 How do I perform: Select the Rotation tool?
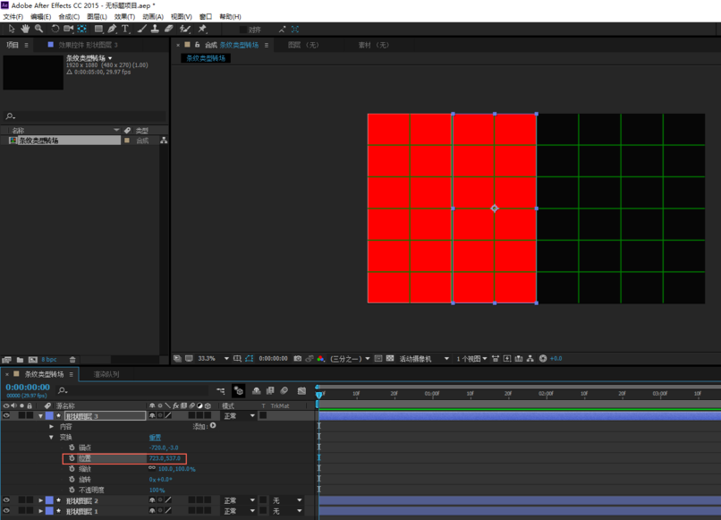tap(55, 29)
